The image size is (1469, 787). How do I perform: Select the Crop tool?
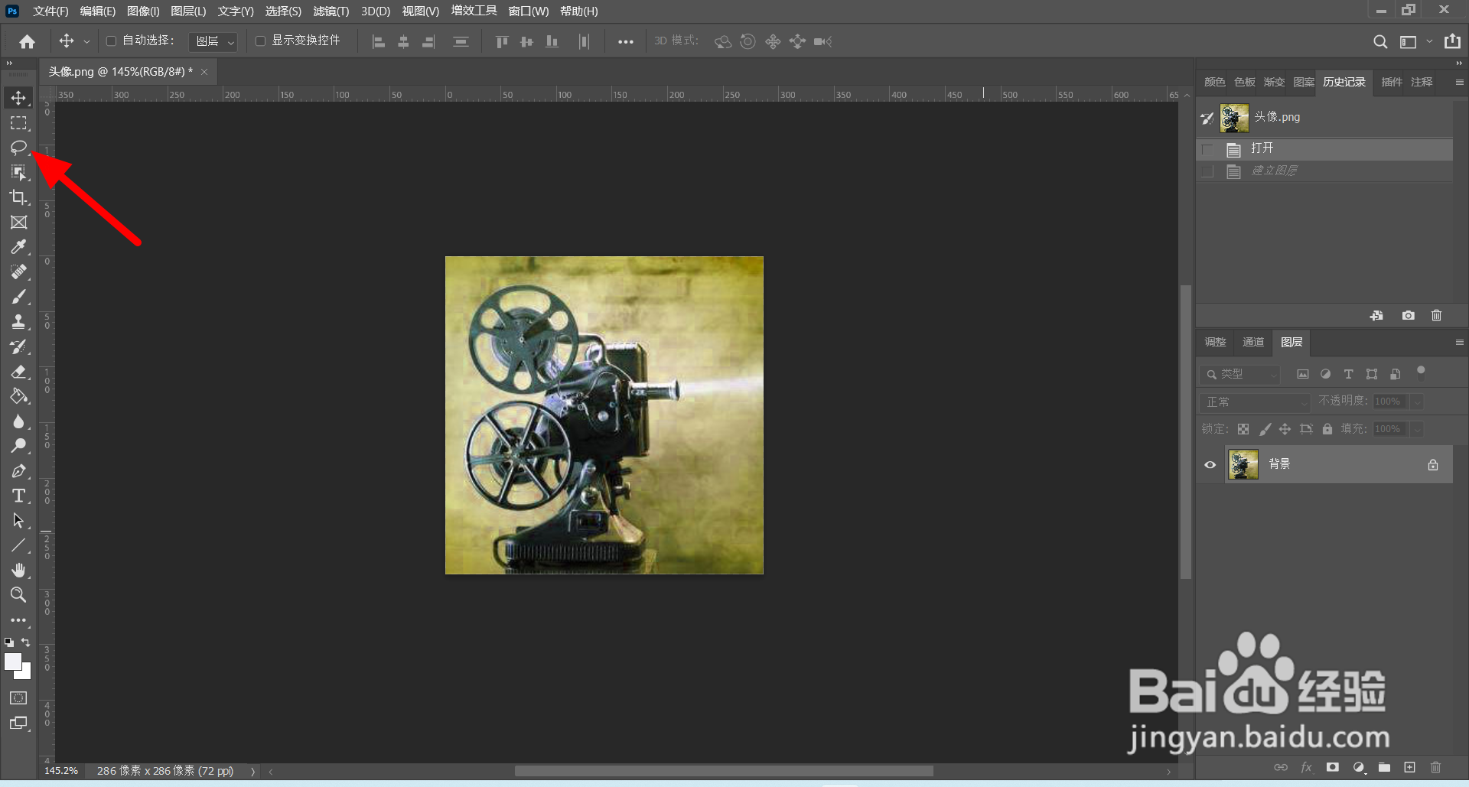(18, 197)
